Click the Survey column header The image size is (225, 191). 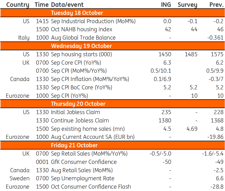point(187,5)
